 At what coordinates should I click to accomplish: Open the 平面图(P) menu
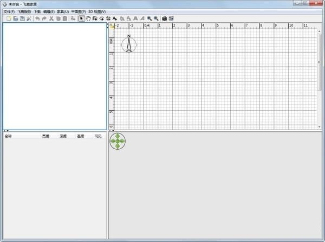point(79,11)
